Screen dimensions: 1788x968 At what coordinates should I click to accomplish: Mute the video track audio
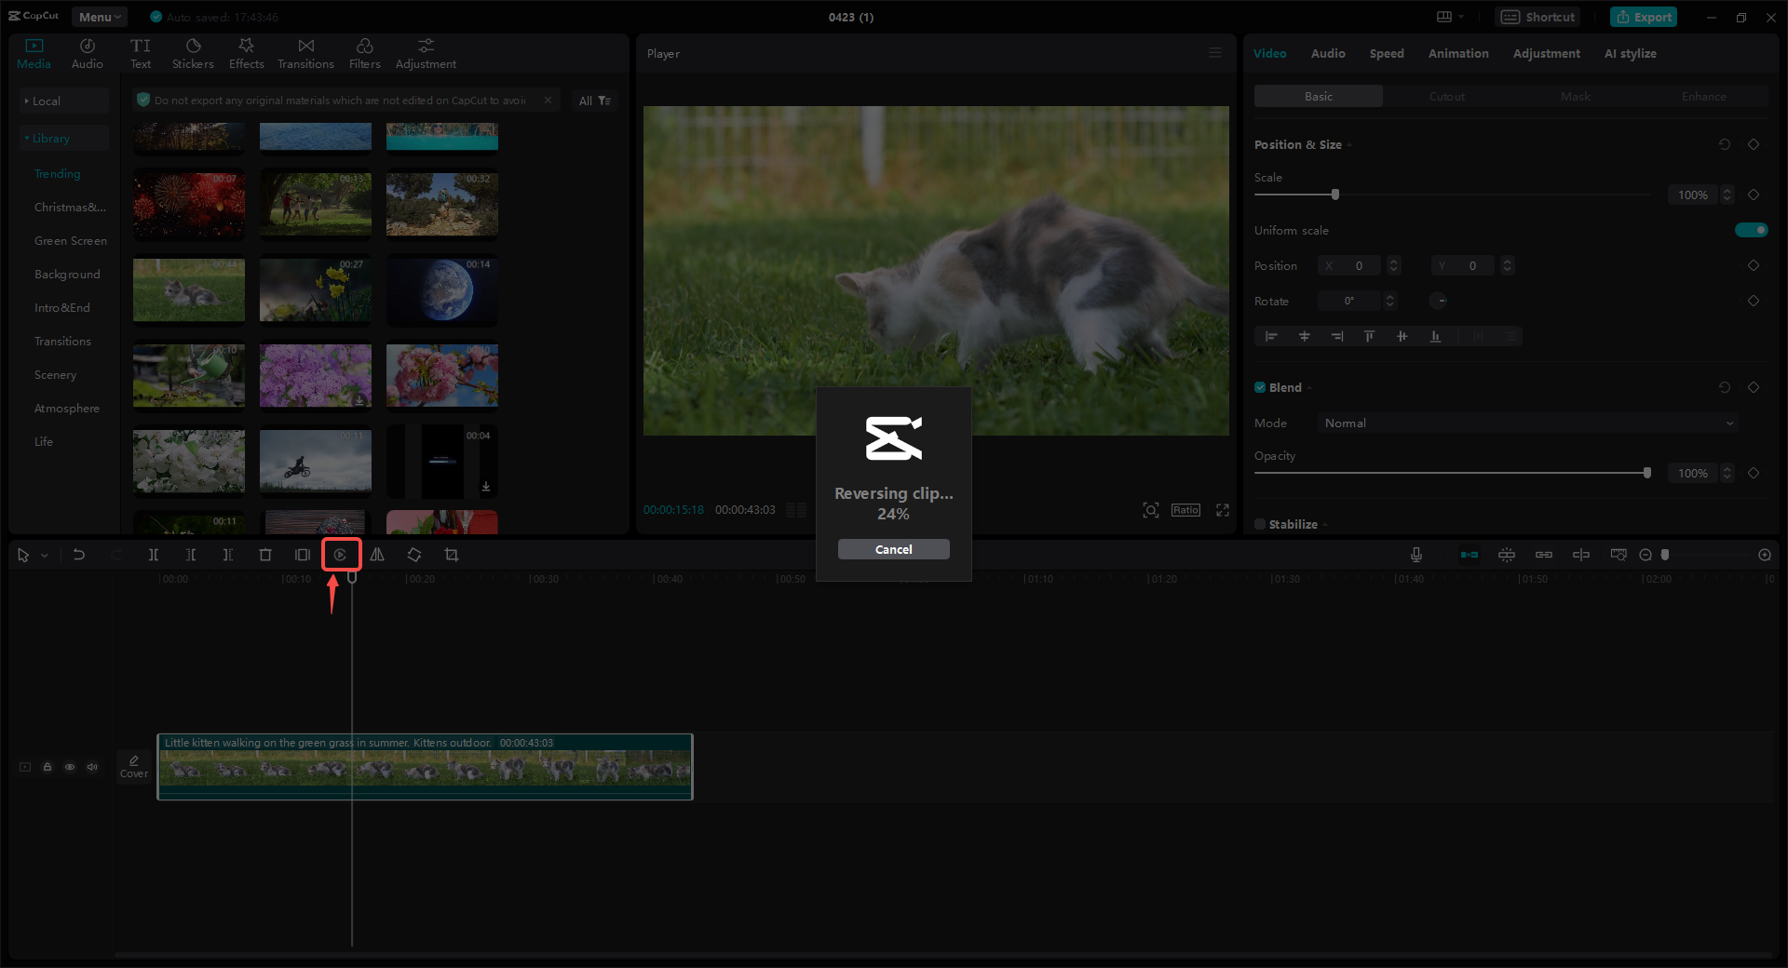click(x=92, y=767)
